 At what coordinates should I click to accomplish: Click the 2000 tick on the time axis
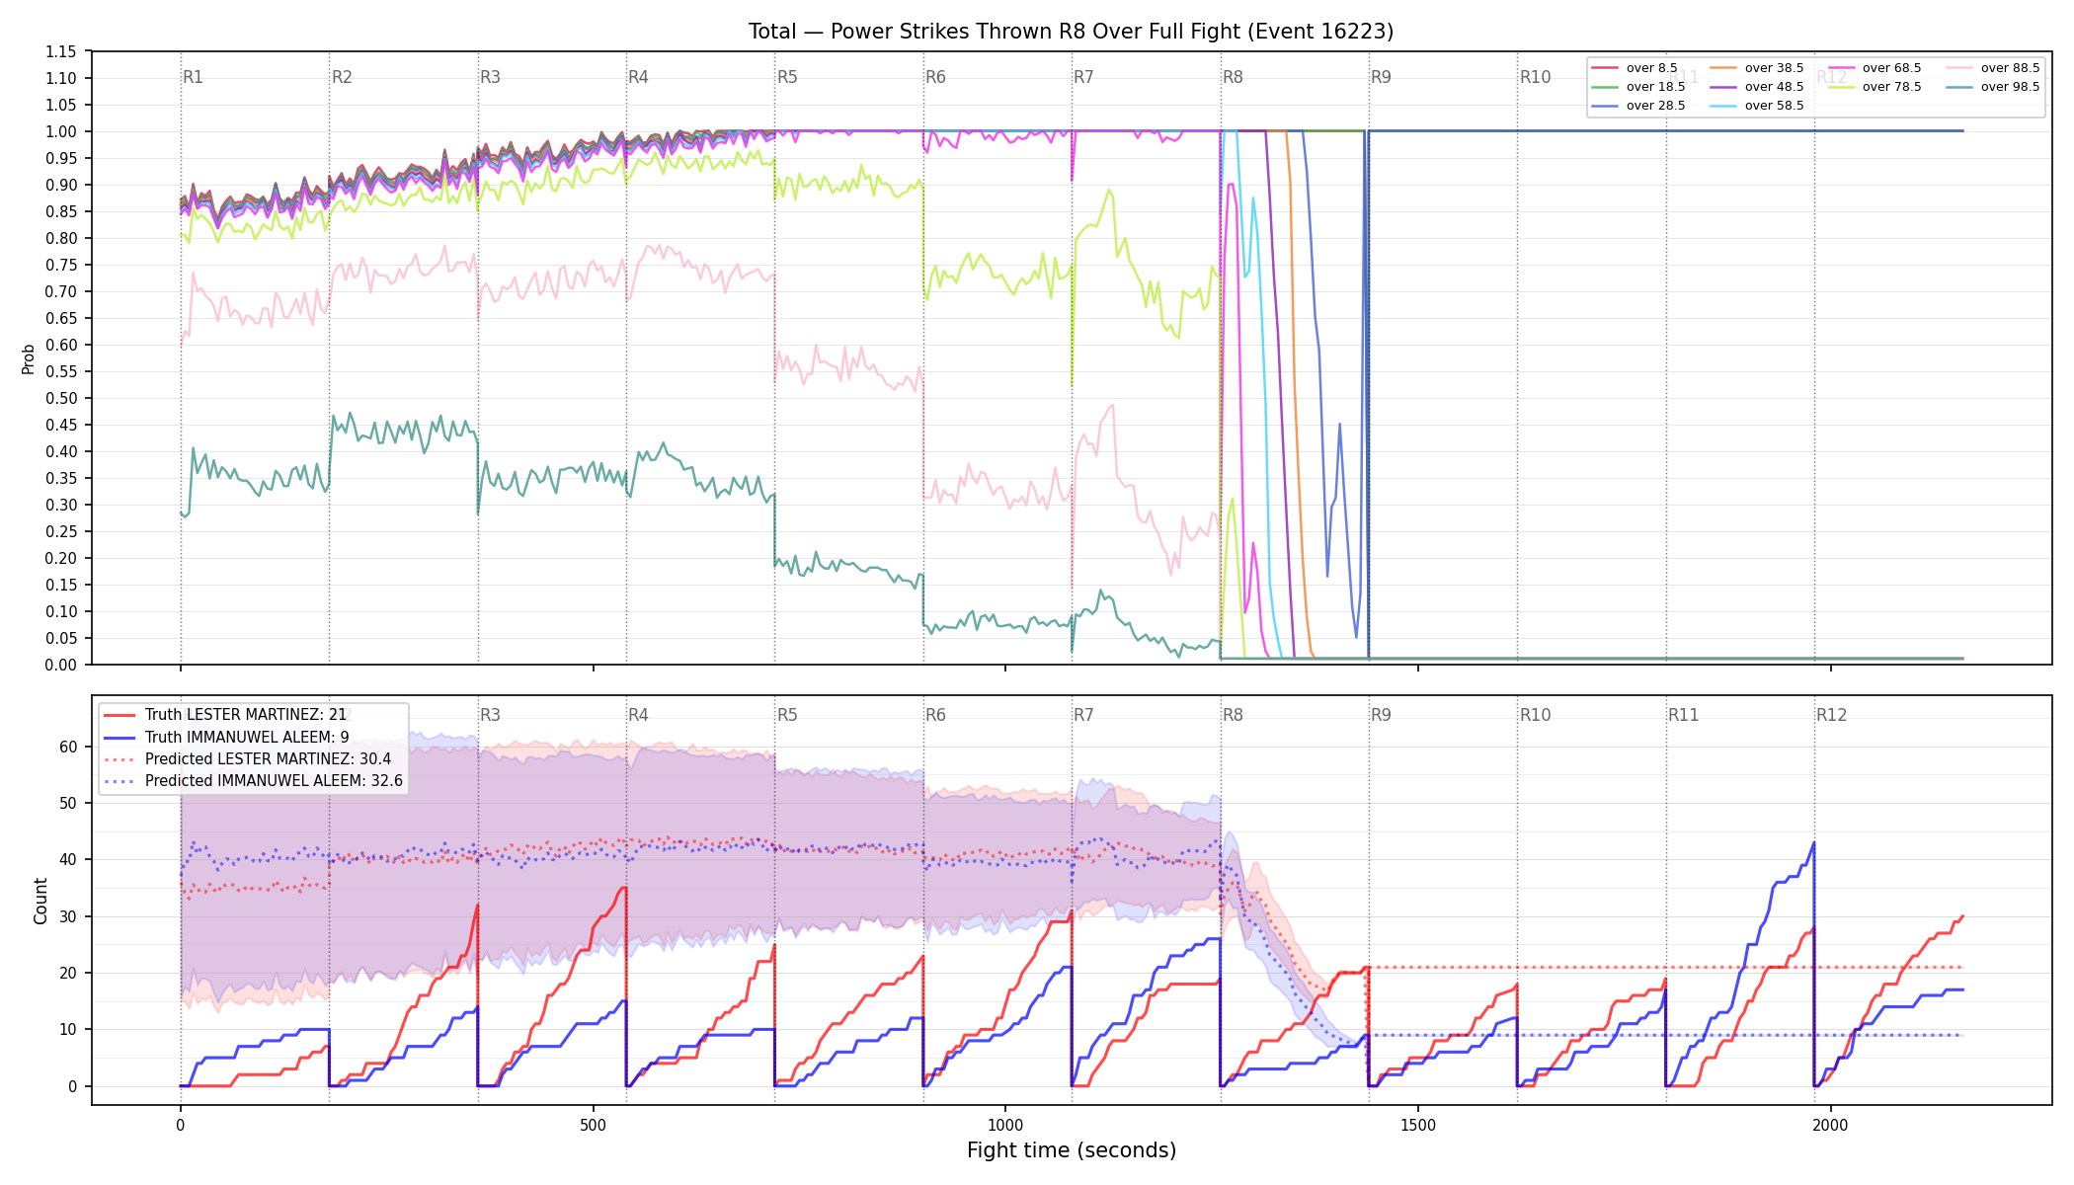point(1831,1125)
